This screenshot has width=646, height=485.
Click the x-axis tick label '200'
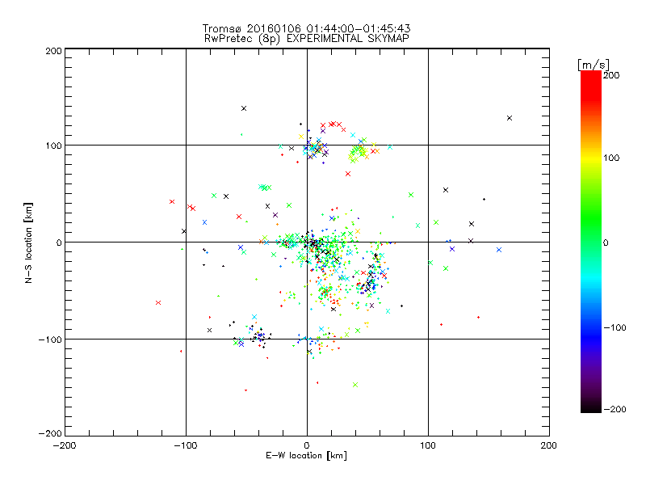point(549,445)
